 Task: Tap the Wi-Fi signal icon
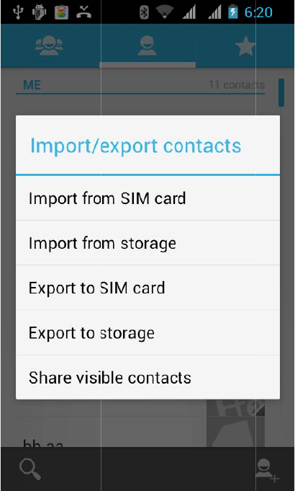point(165,12)
